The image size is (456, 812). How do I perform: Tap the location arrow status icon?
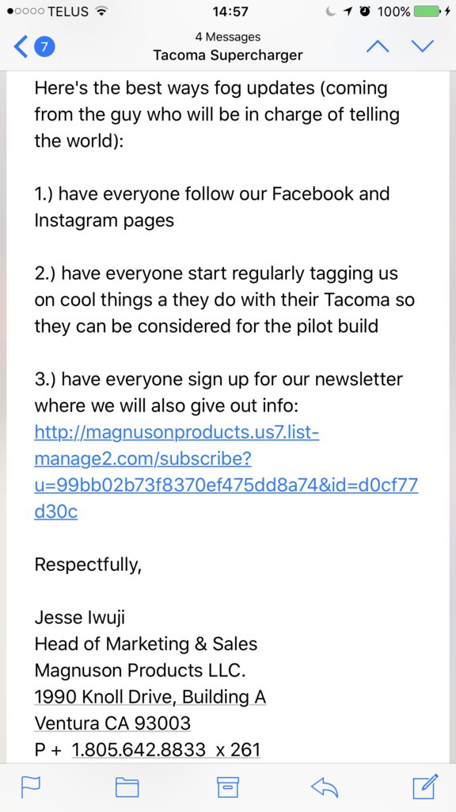coord(348,11)
